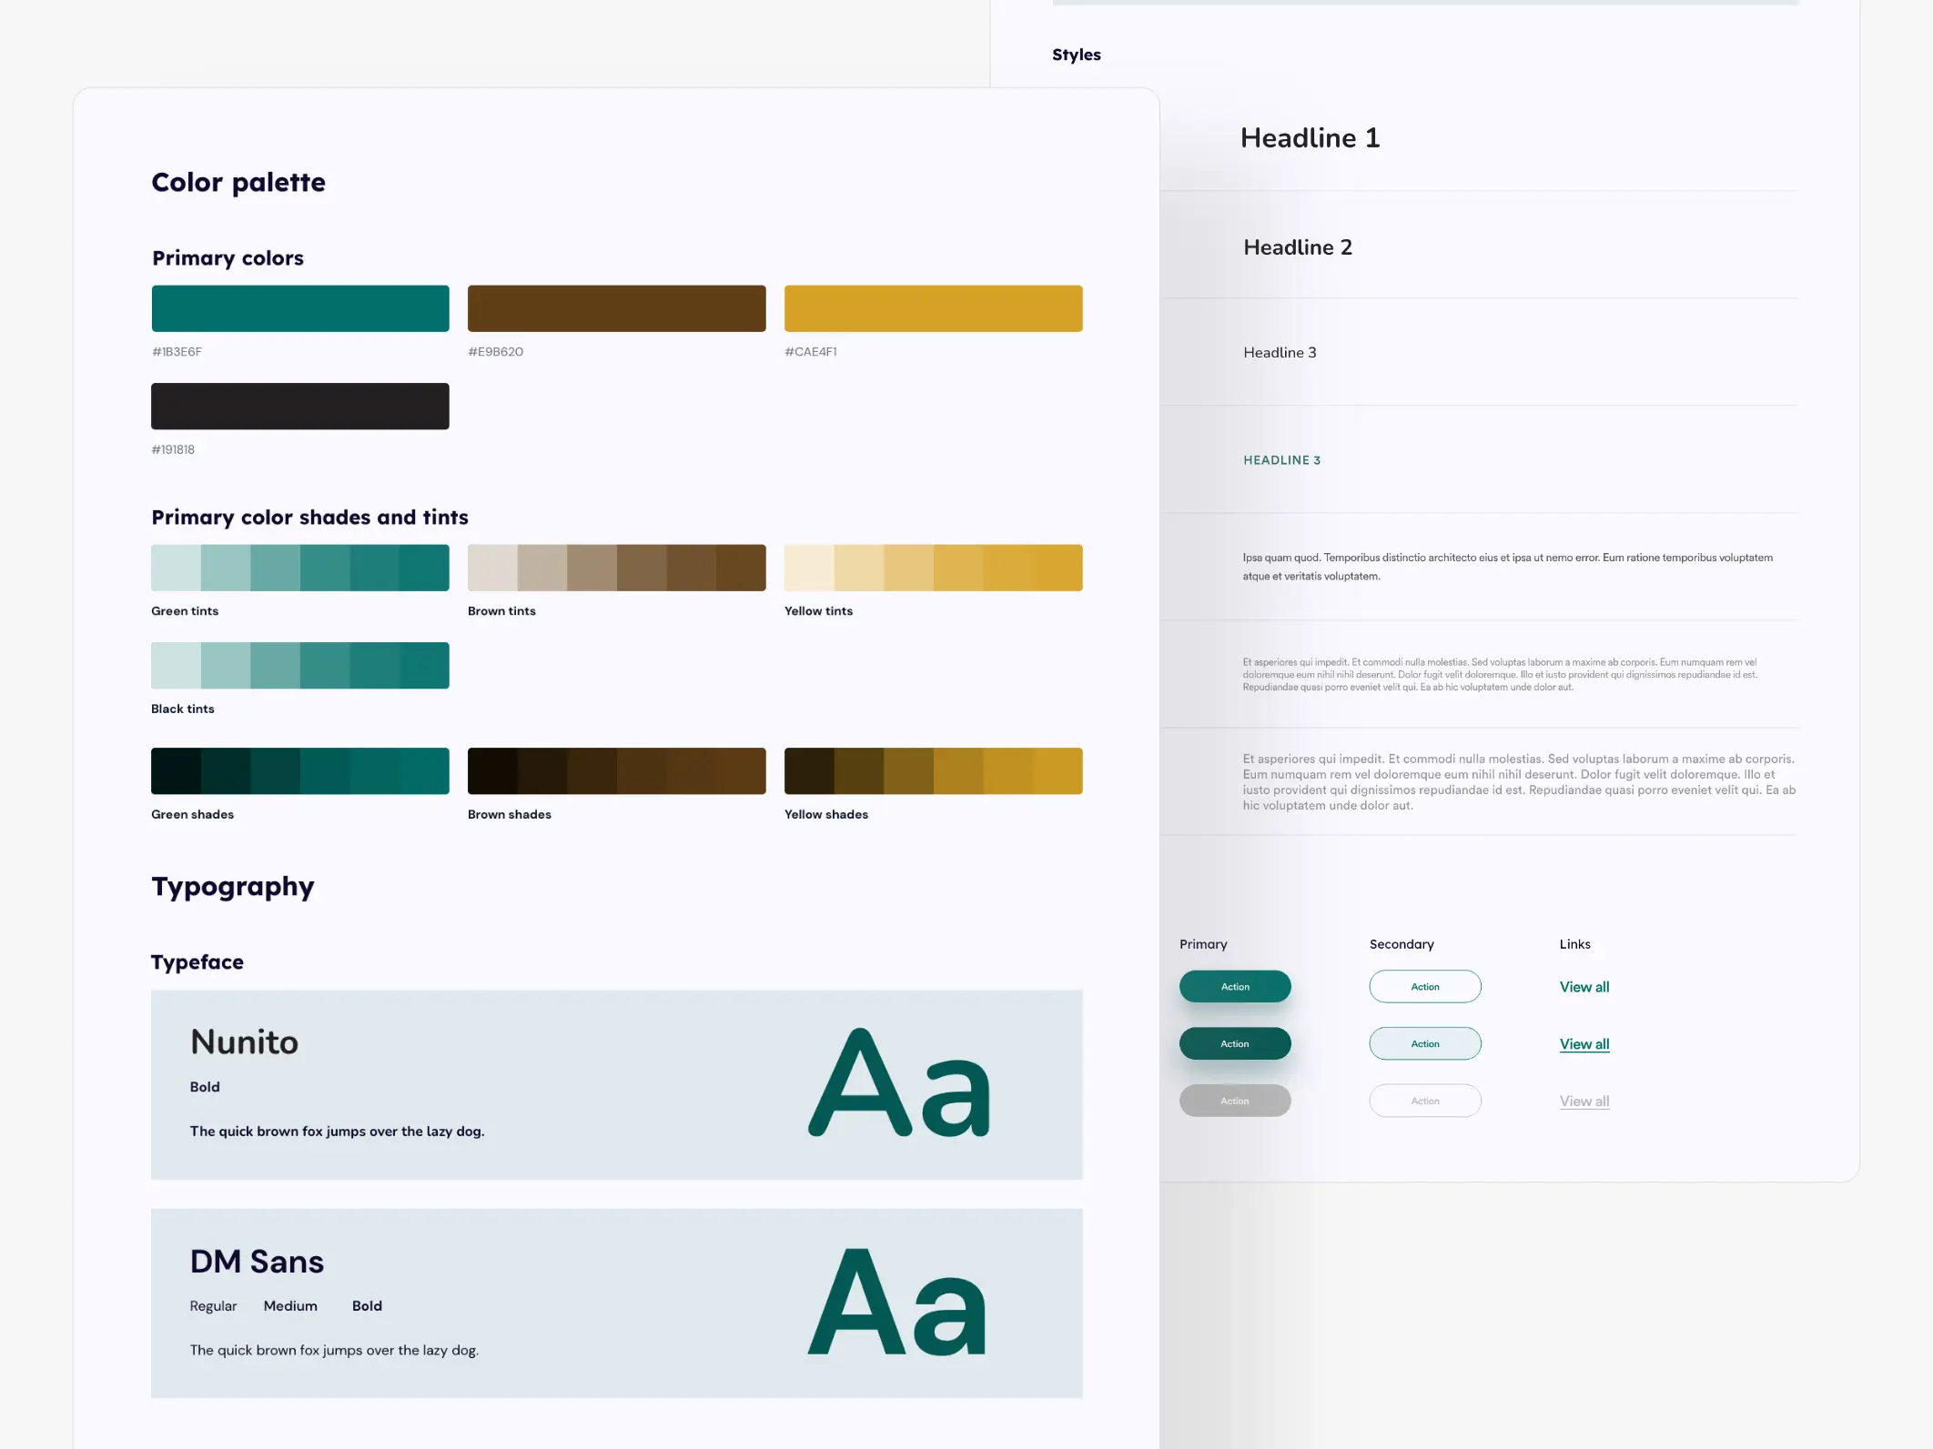This screenshot has height=1449, width=1933.
Task: Click the Nunito typeface card
Action: tap(616, 1084)
